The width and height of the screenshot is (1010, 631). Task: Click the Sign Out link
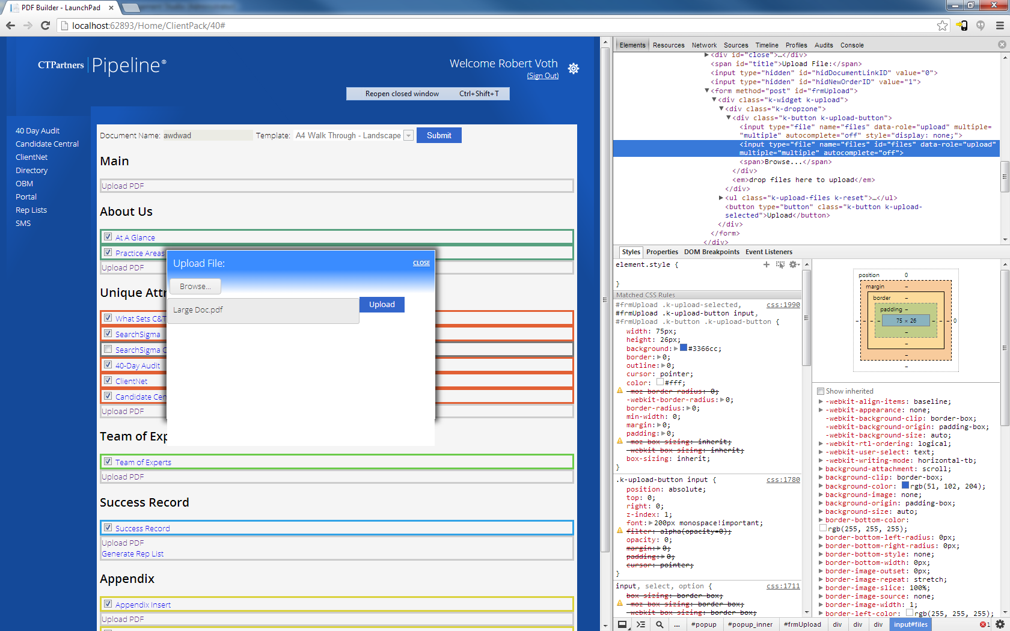[x=543, y=76]
